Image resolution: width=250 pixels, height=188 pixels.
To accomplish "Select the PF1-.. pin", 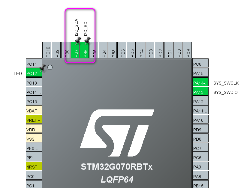I will tap(34, 157).
